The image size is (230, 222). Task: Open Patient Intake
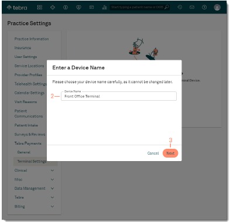pyautogui.click(x=26, y=125)
